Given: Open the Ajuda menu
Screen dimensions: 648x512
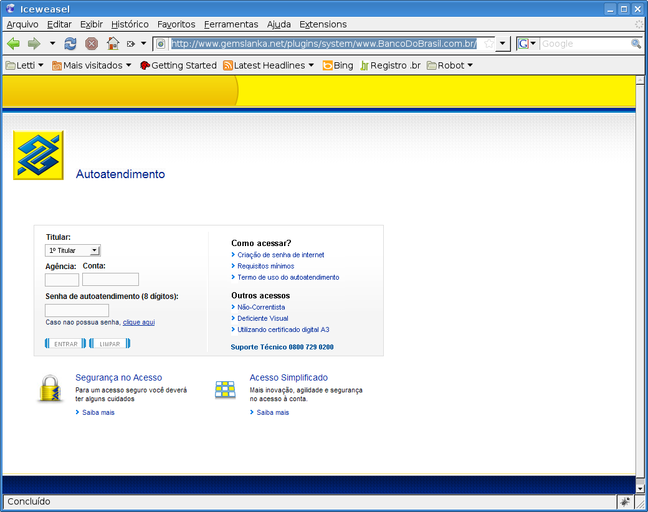Looking at the screenshot, I should (279, 24).
